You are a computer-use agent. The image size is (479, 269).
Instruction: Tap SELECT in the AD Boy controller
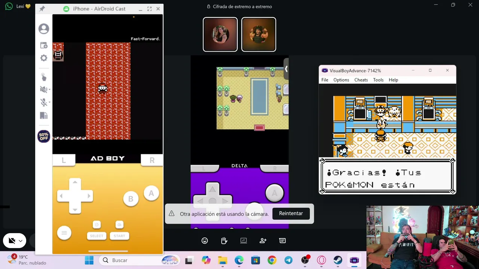point(97,236)
